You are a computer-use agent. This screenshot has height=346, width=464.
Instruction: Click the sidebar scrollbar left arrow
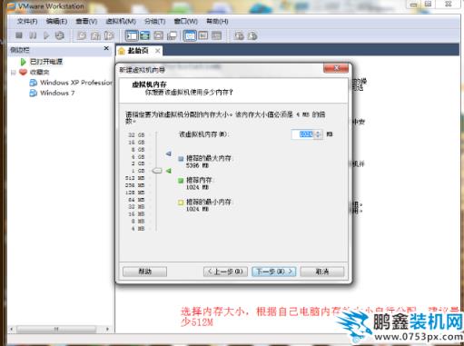[x=12, y=329]
